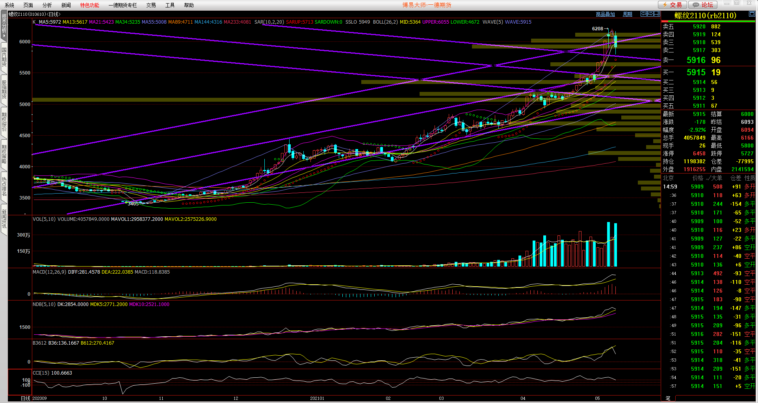Select the 期权报价 sidebar tab
This screenshot has width=758, height=403.
[4, 122]
